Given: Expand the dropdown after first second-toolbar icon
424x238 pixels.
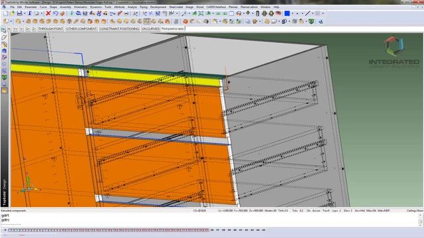Looking at the screenshot, I should click(11, 22).
